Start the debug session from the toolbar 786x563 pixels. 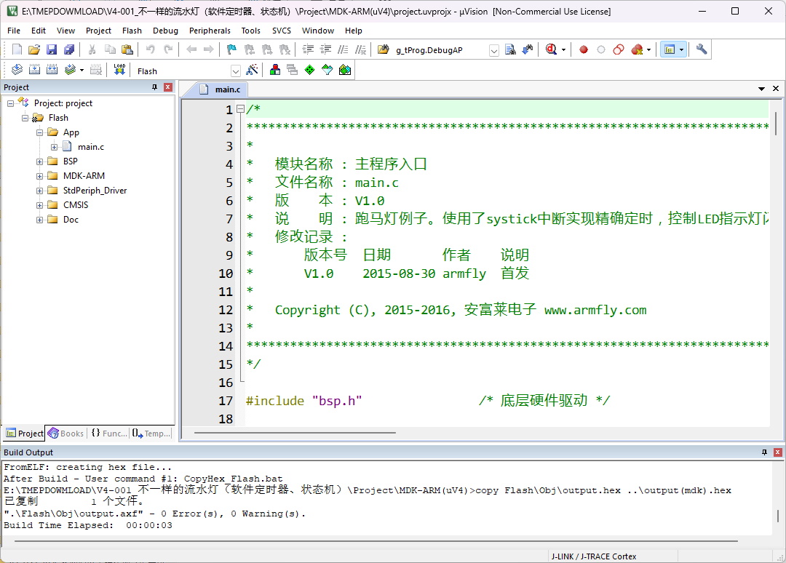(x=551, y=49)
